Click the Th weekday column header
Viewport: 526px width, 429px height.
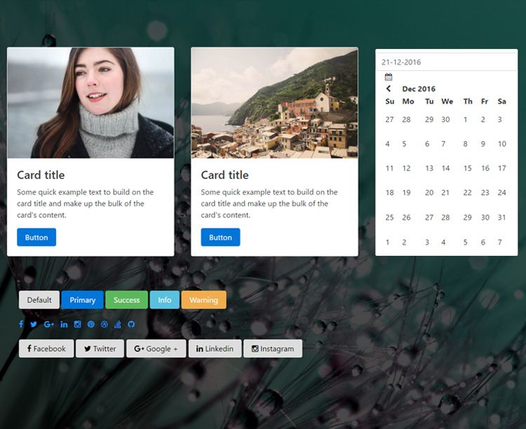pos(468,102)
